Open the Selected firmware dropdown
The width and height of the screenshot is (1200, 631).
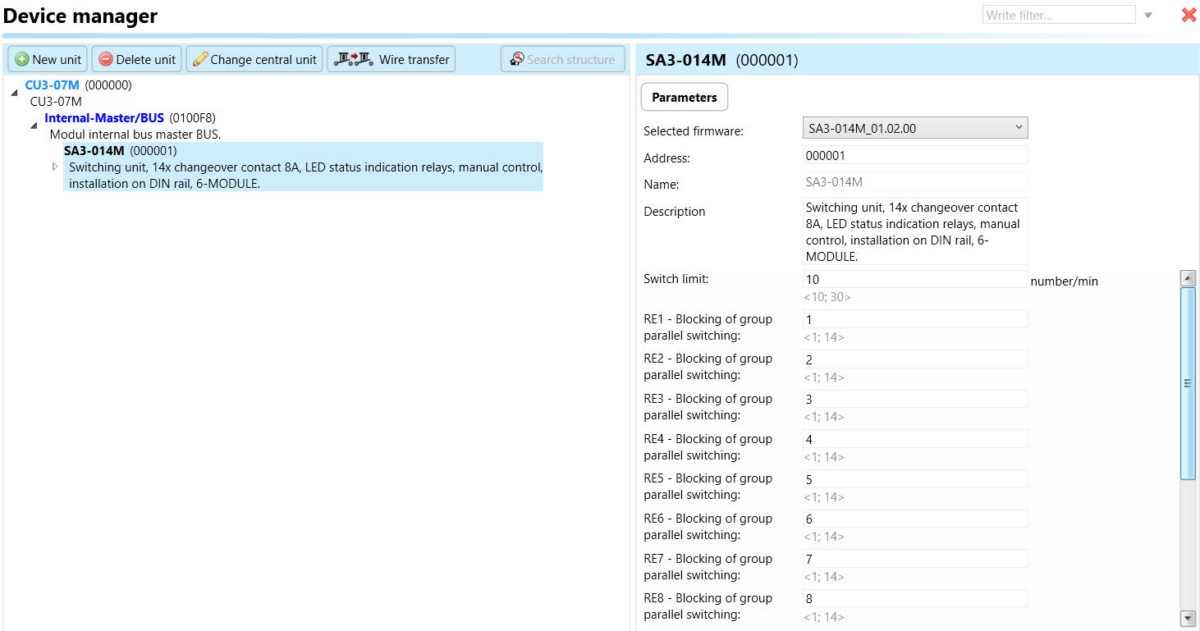(x=1018, y=127)
